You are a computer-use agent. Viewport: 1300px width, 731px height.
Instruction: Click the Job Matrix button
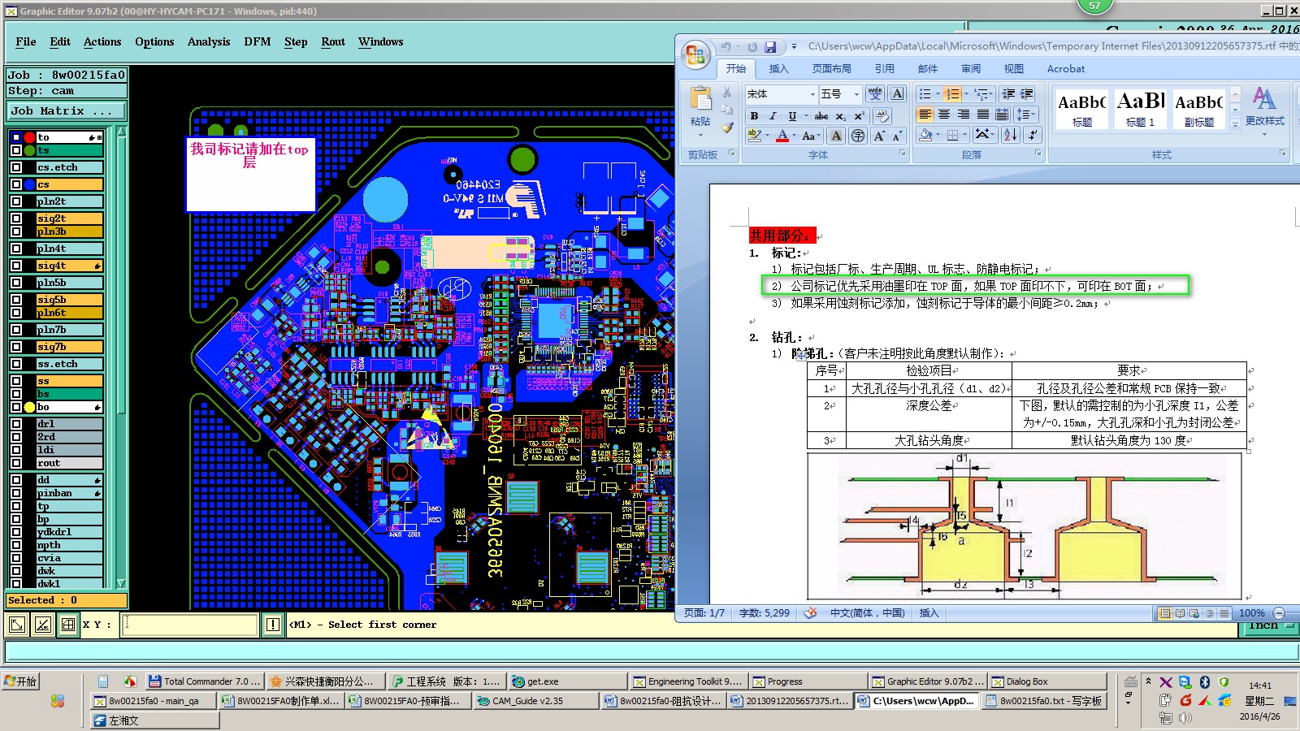tap(67, 110)
